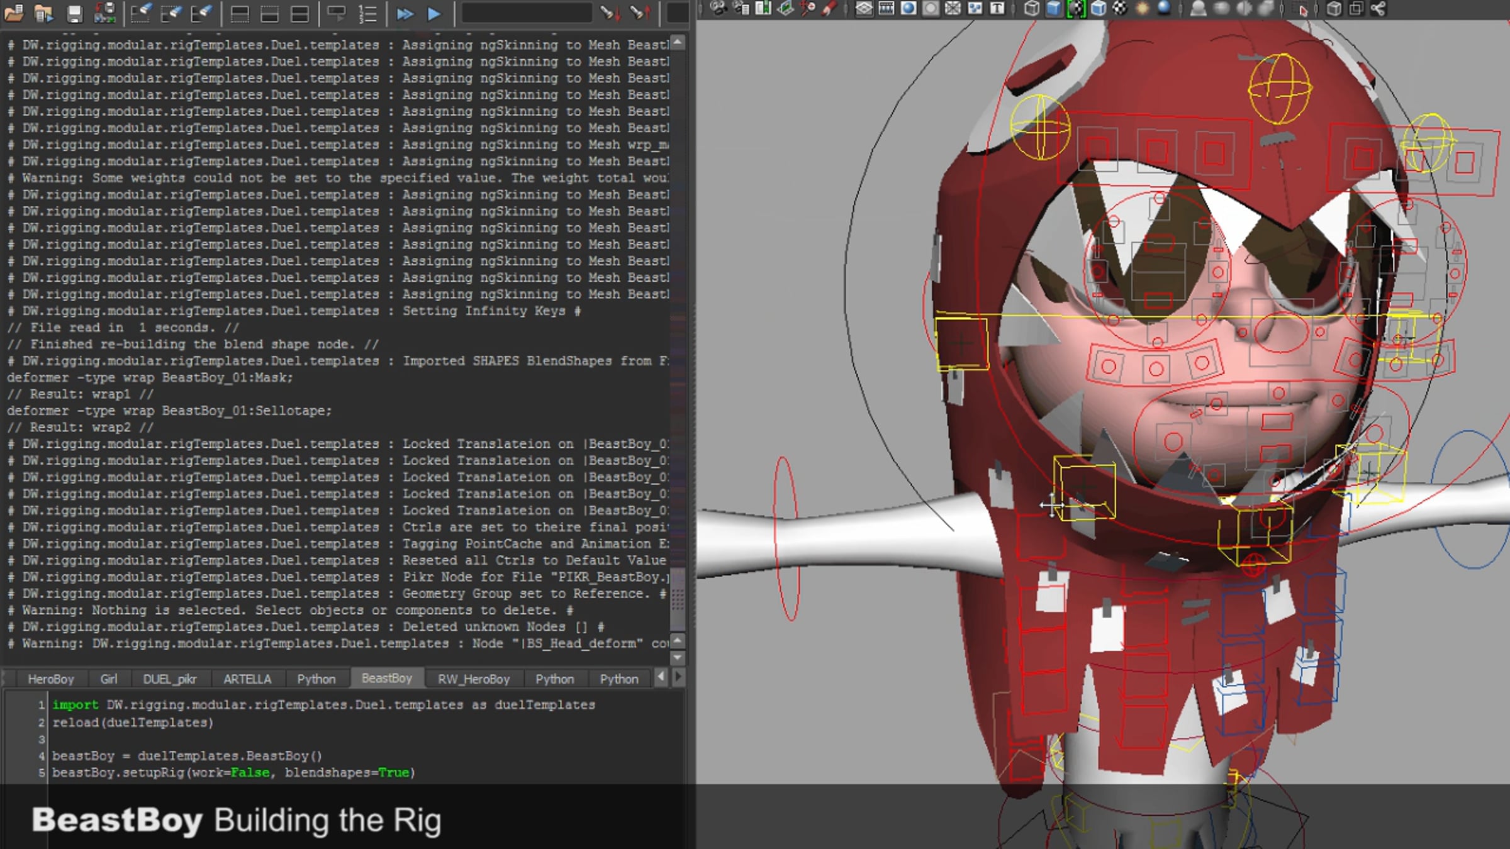Click the Multisample Anti-aliasing icon
Viewport: 1510px width, 849px height.
(1244, 8)
